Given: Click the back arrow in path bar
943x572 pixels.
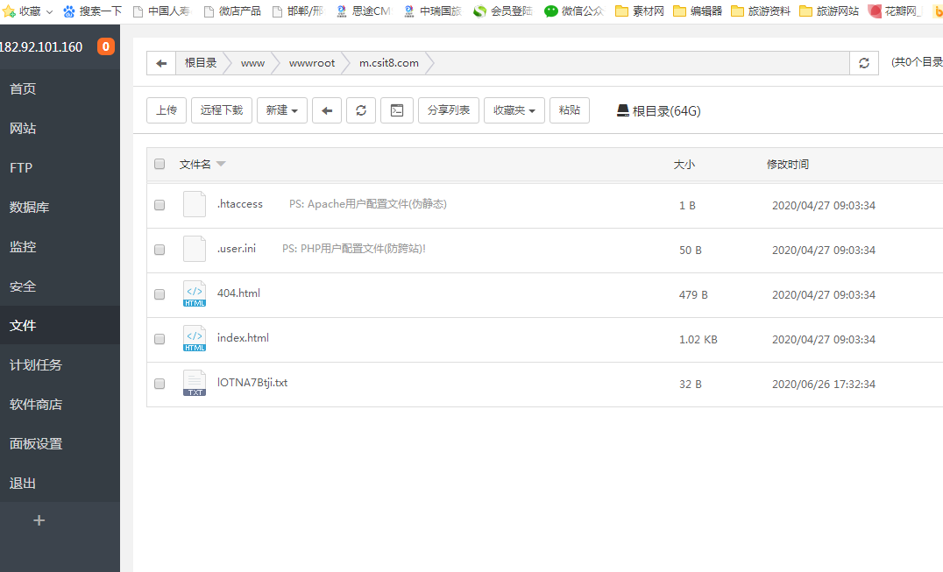Looking at the screenshot, I should click(x=161, y=63).
